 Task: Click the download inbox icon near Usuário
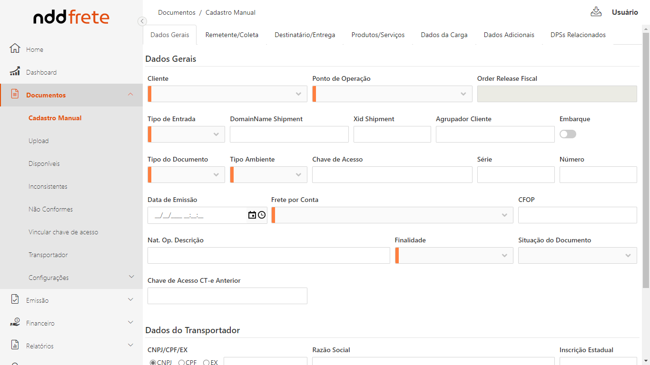click(x=596, y=12)
